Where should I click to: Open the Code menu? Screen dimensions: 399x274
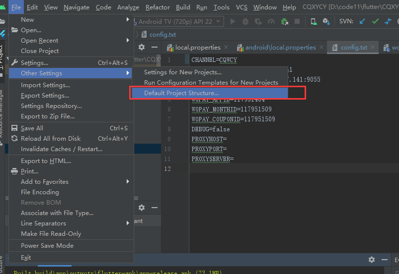pyautogui.click(x=103, y=7)
